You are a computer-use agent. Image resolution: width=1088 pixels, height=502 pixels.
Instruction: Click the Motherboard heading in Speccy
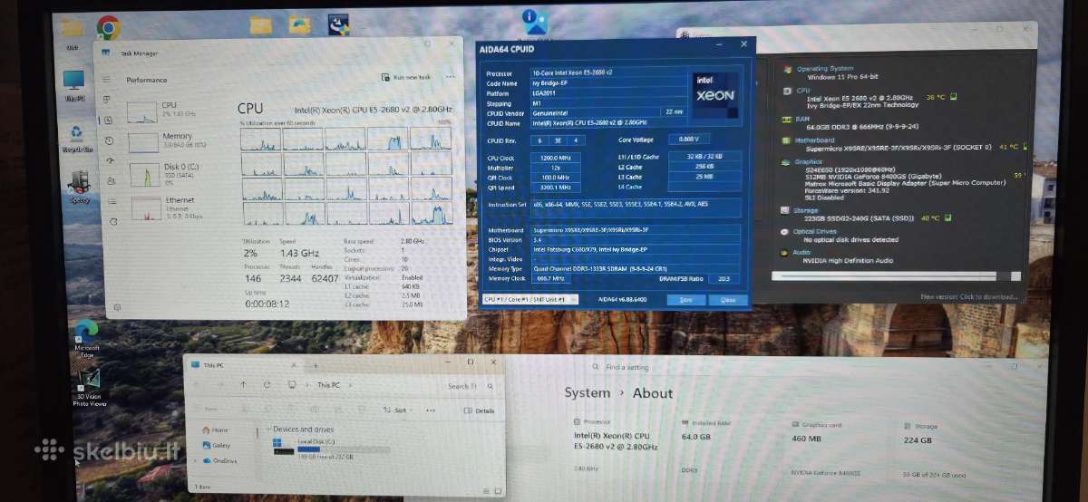(x=816, y=140)
